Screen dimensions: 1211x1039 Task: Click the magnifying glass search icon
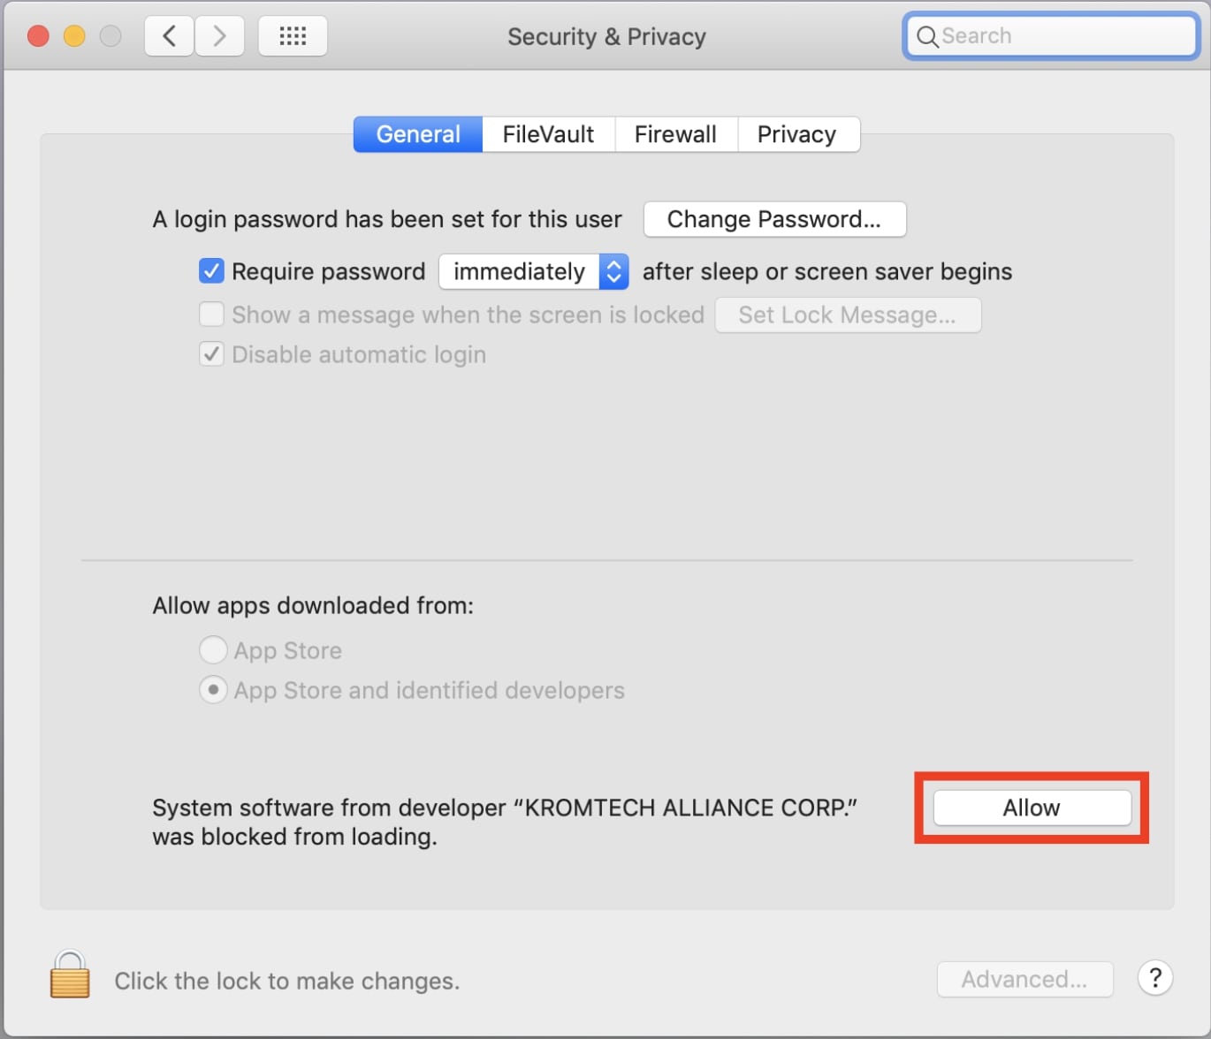pyautogui.click(x=926, y=36)
